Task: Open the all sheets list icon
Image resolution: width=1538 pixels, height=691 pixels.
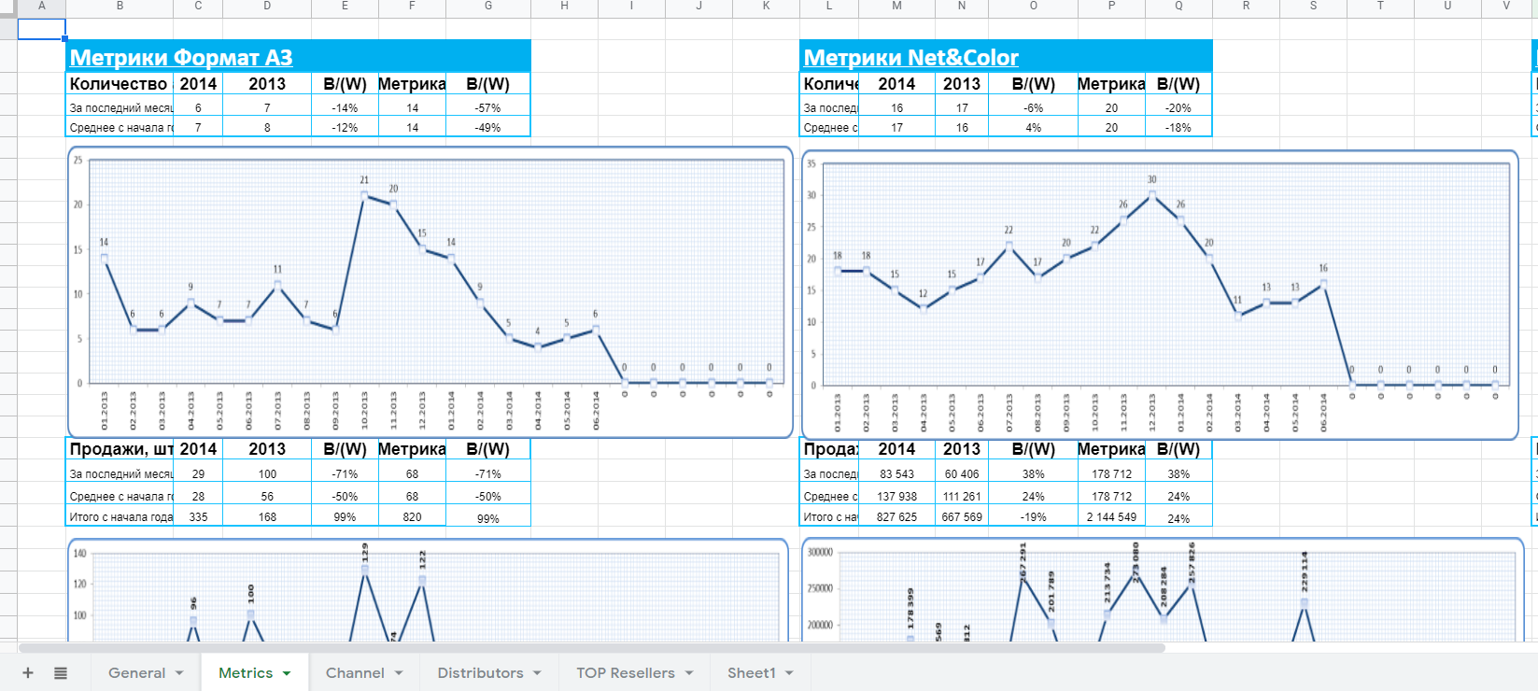Action: [61, 673]
